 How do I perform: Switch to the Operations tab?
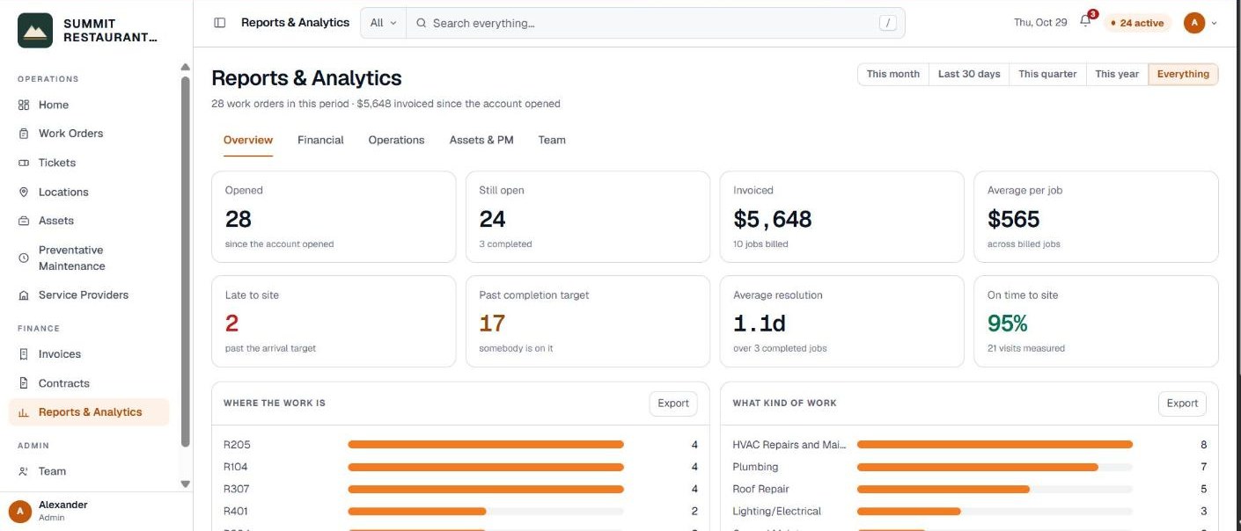coord(396,140)
